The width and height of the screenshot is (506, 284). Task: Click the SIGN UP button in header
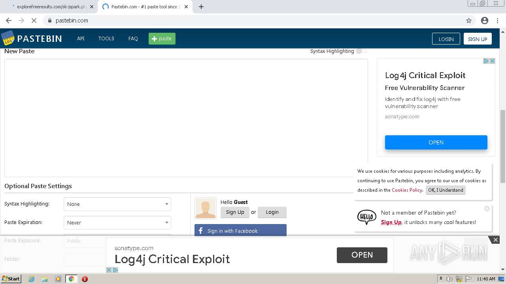[478, 39]
